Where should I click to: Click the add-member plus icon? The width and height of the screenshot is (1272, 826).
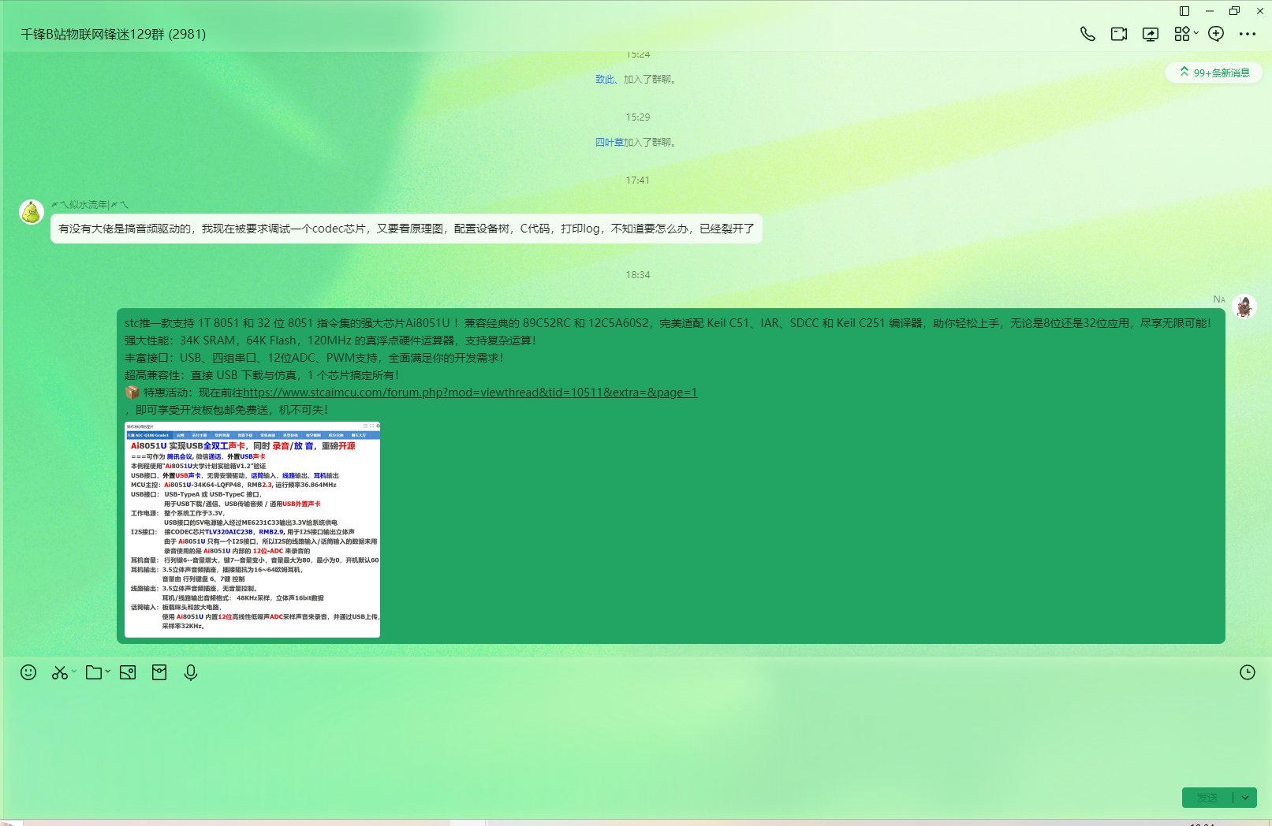(x=1216, y=34)
